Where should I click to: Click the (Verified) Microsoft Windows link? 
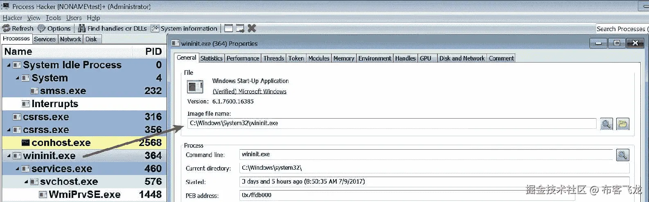[249, 92]
